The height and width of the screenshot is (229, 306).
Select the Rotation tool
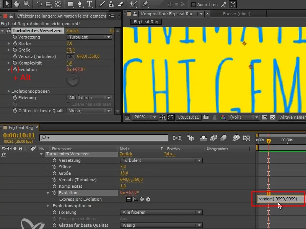click(x=39, y=4)
